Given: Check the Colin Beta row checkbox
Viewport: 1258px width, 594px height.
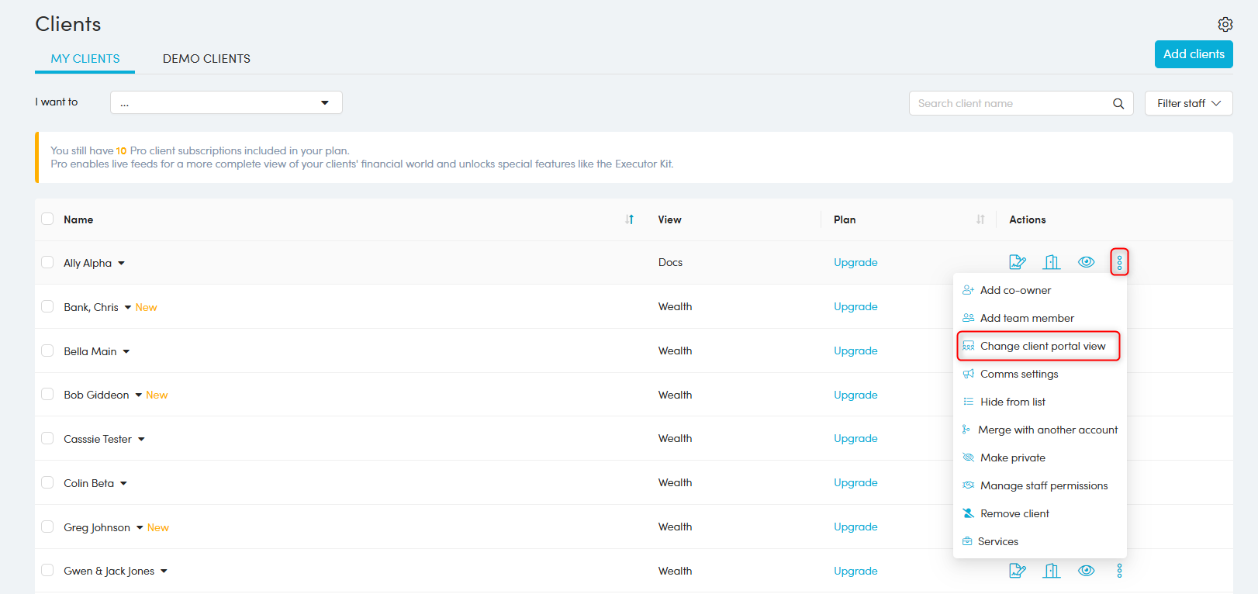Looking at the screenshot, I should pos(47,483).
